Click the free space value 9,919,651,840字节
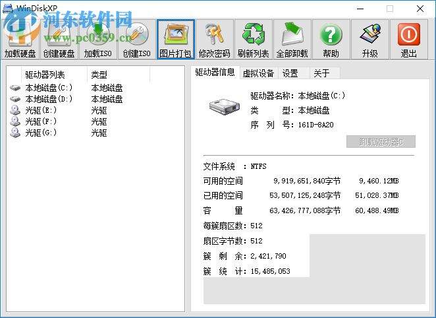Screen dimensions: 436x318 (x=307, y=181)
